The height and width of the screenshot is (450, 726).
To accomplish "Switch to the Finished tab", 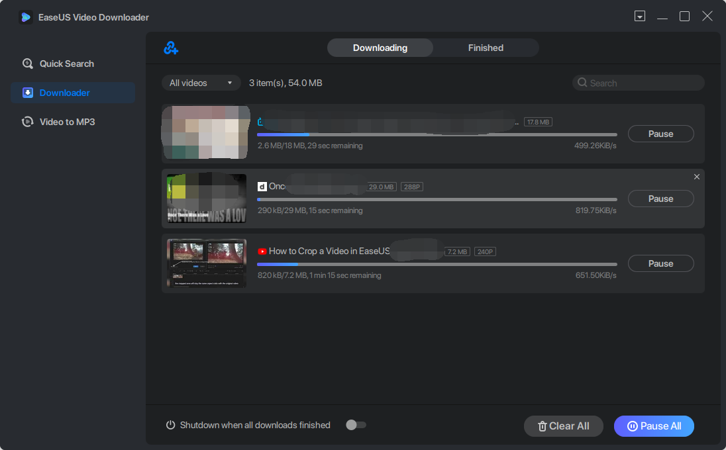I will pos(486,48).
